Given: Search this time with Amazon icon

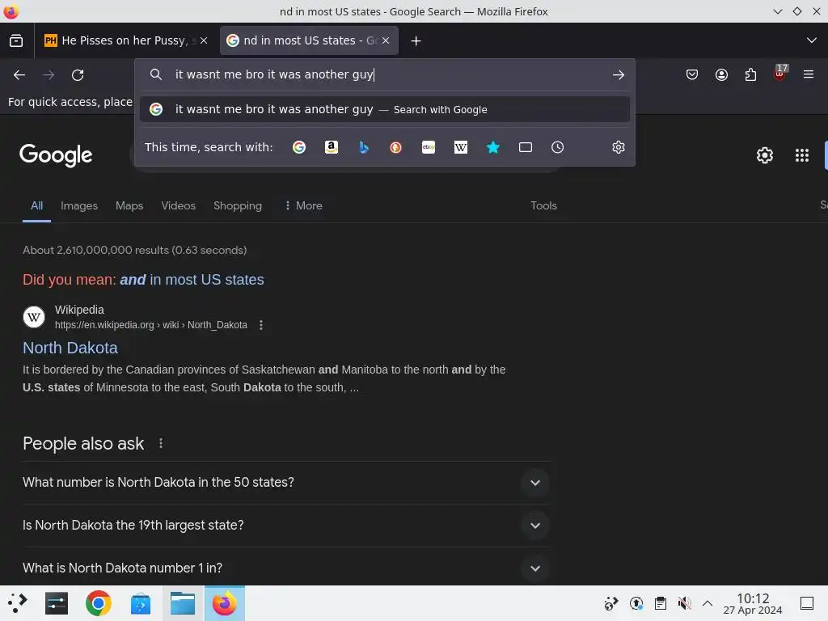Looking at the screenshot, I should click(332, 147).
